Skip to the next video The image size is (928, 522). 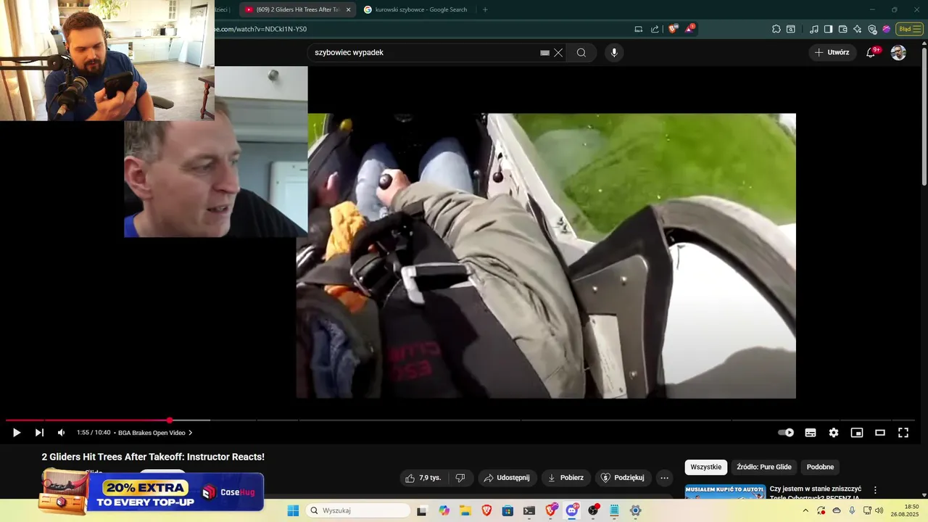point(39,433)
